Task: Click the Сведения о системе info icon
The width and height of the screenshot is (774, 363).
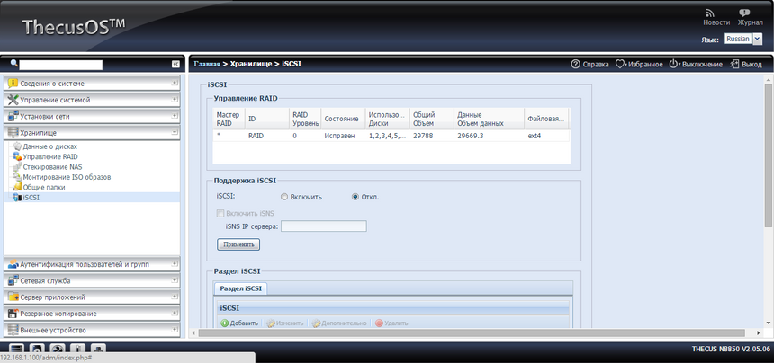Action: point(13,84)
